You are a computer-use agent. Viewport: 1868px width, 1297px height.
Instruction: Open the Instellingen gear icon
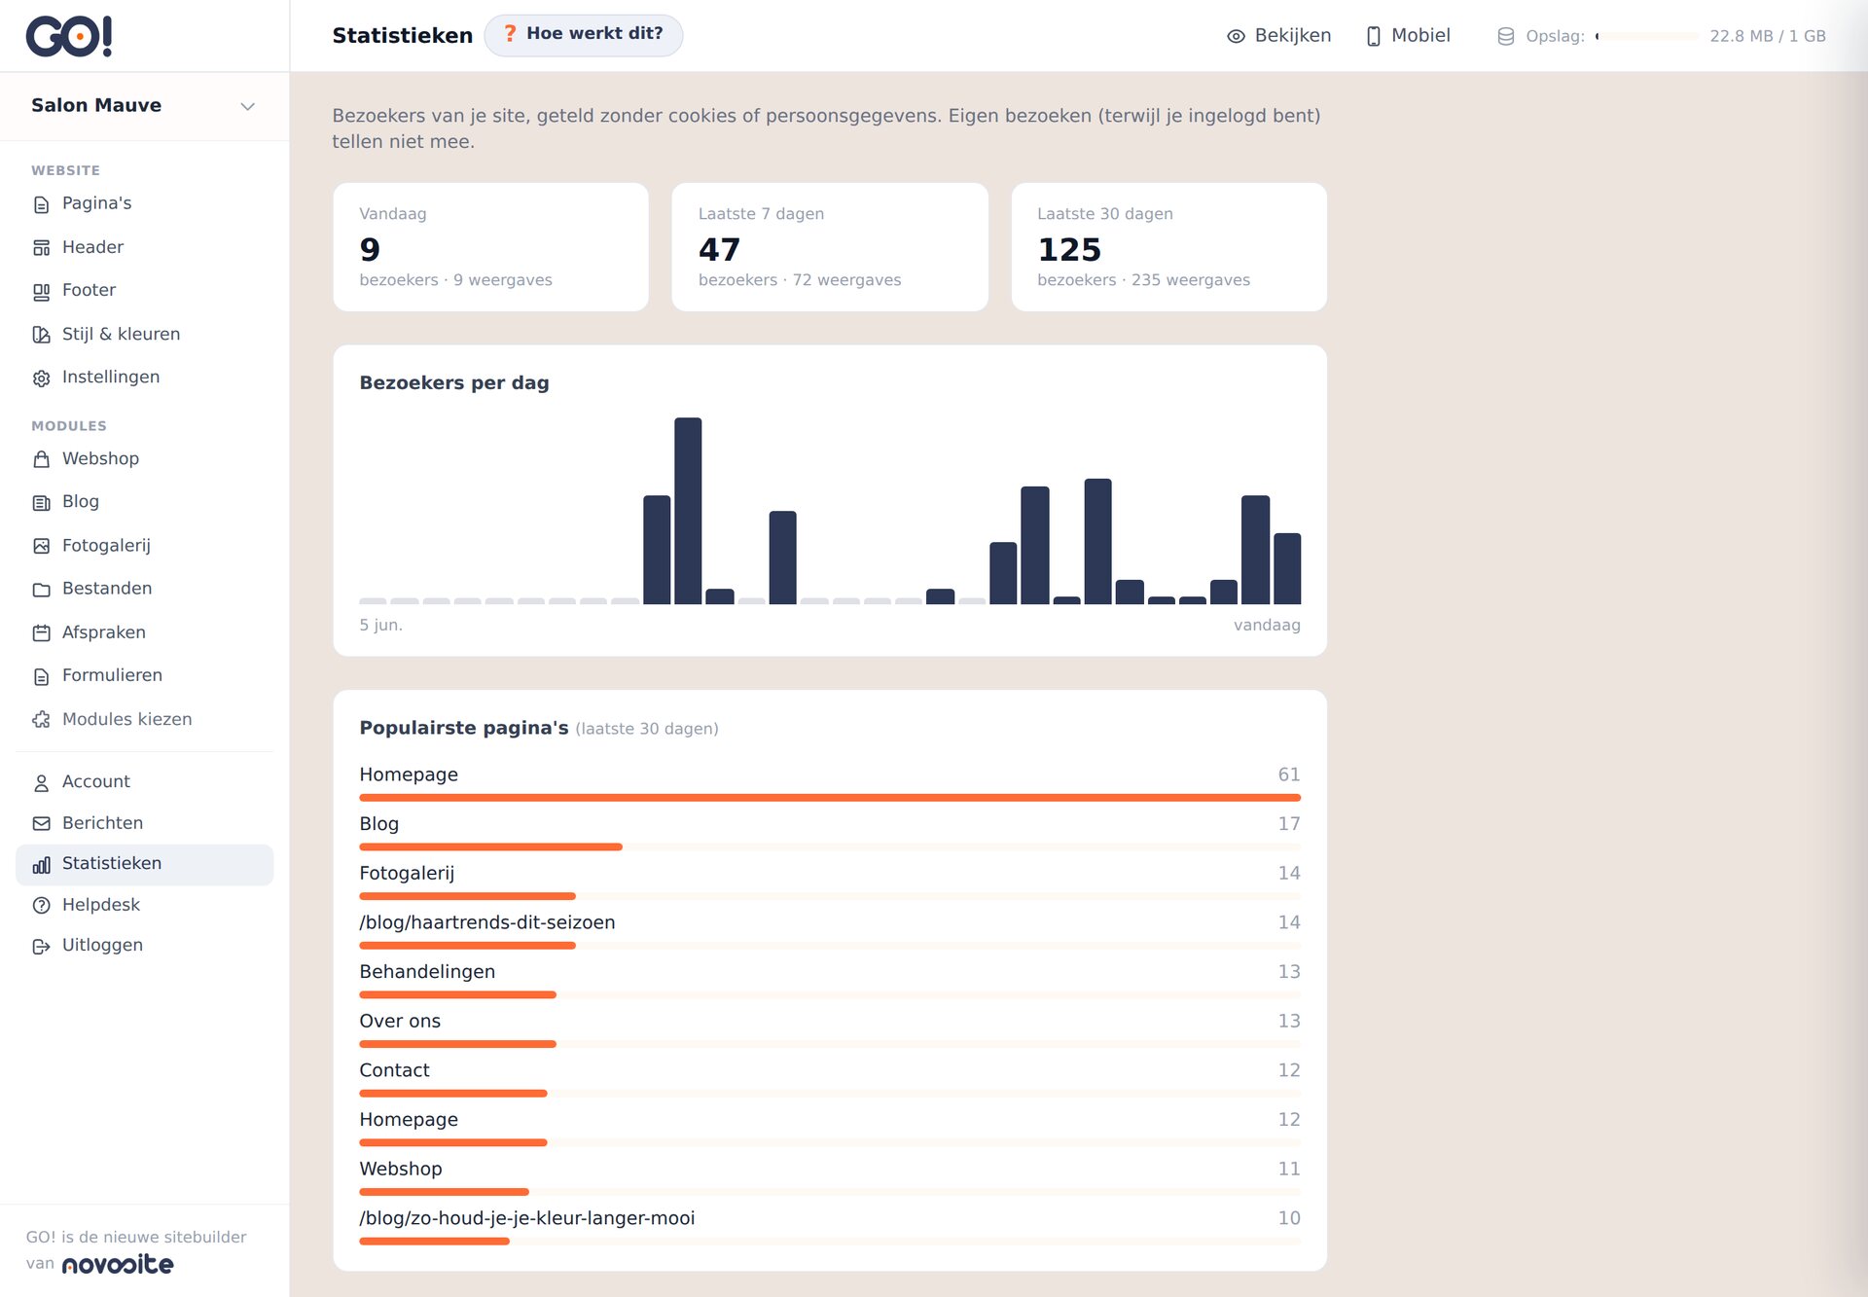(x=41, y=378)
